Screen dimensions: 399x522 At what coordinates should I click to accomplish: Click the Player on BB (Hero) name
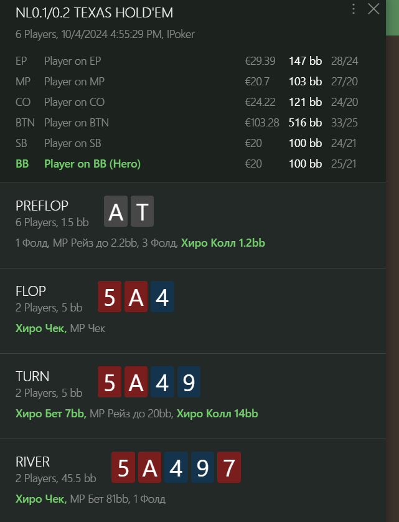tap(92, 164)
